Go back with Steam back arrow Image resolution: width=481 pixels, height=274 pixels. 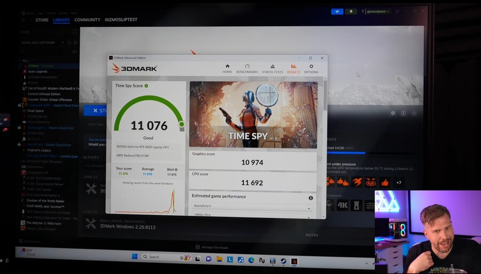24,20
